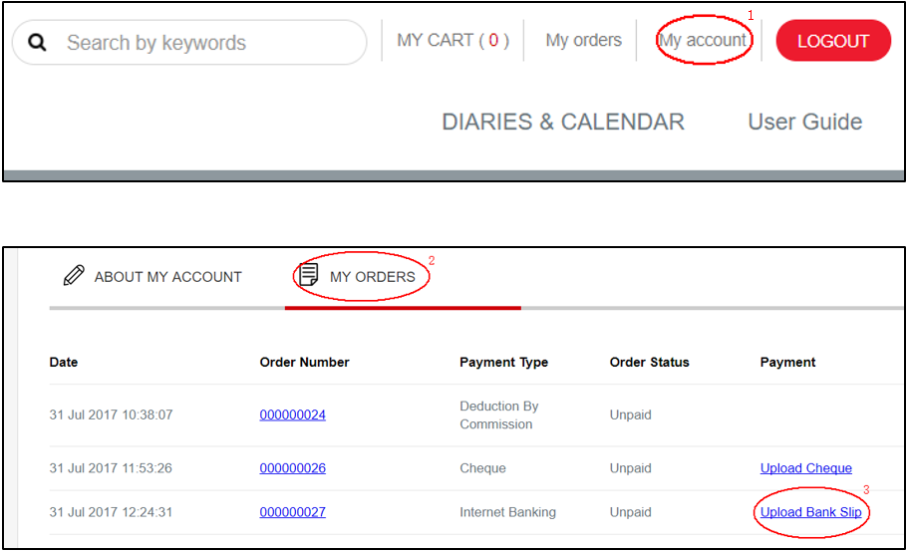Viewport: 908px width, 552px height.
Task: Click Upload Bank Slip for Internet Banking order
Action: click(x=810, y=512)
